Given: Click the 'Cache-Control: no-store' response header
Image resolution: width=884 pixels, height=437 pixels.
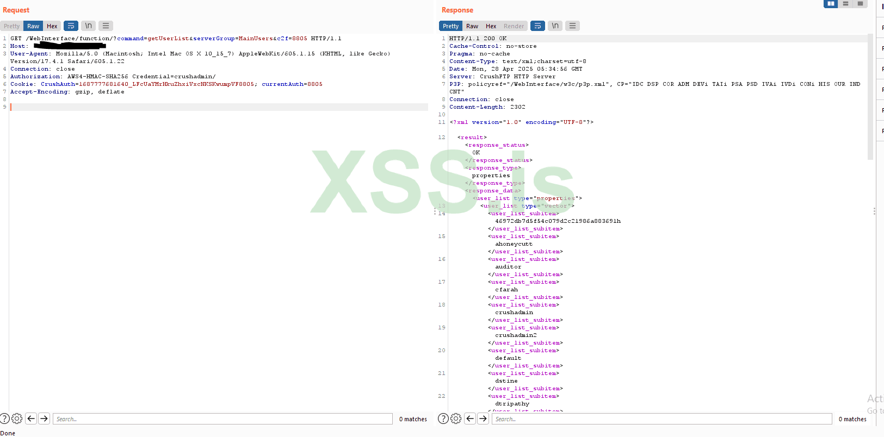Looking at the screenshot, I should pyautogui.click(x=493, y=46).
